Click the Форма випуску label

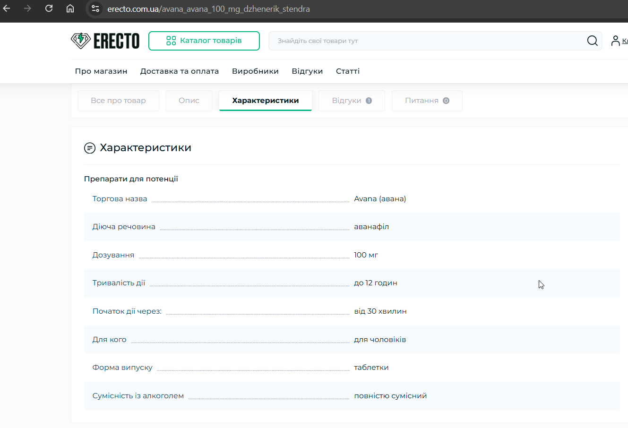pyautogui.click(x=122, y=368)
